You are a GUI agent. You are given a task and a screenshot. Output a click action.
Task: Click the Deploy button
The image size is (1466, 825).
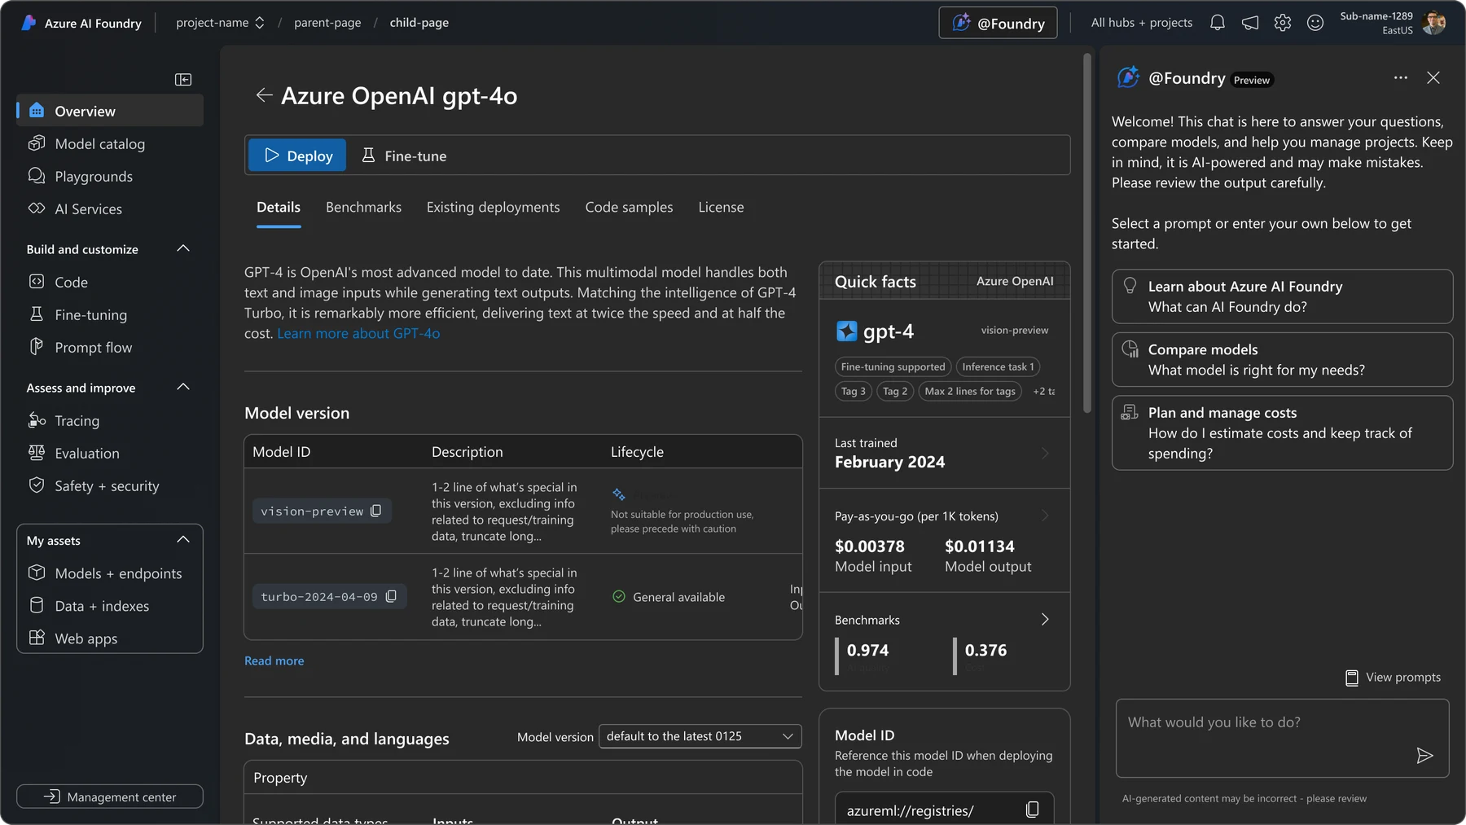(x=297, y=155)
